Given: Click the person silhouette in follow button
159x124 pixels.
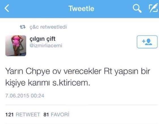Looking at the screenshot, I should point(149,42).
